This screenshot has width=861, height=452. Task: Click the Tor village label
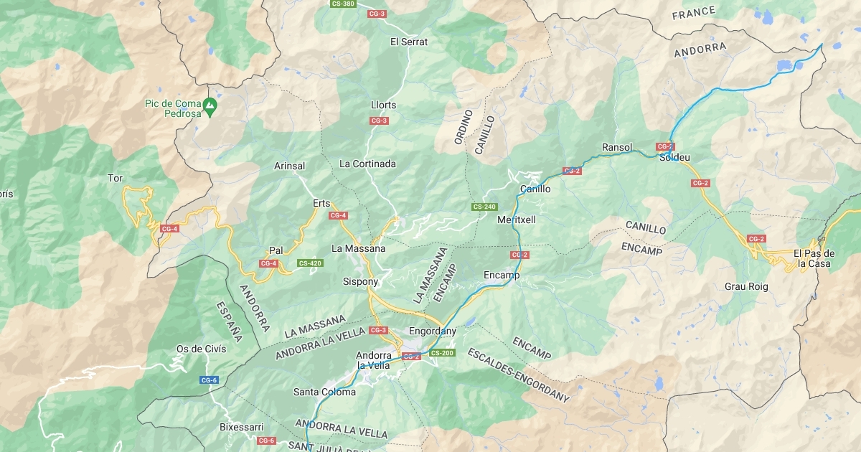[x=115, y=178]
